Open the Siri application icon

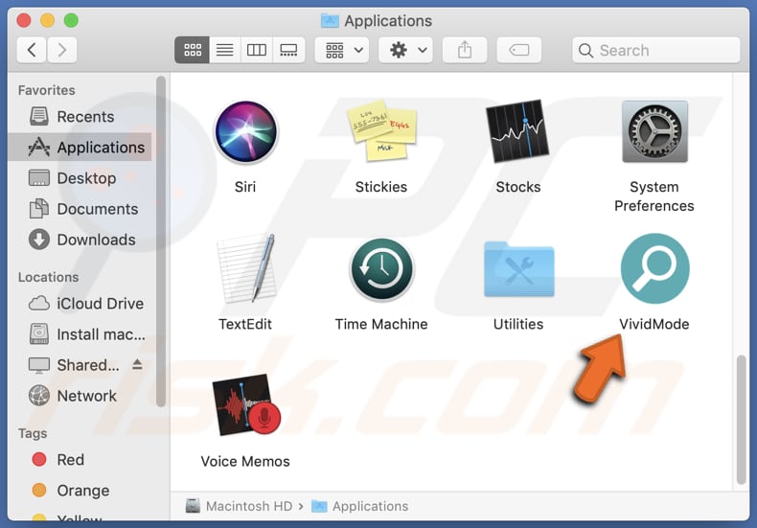245,131
